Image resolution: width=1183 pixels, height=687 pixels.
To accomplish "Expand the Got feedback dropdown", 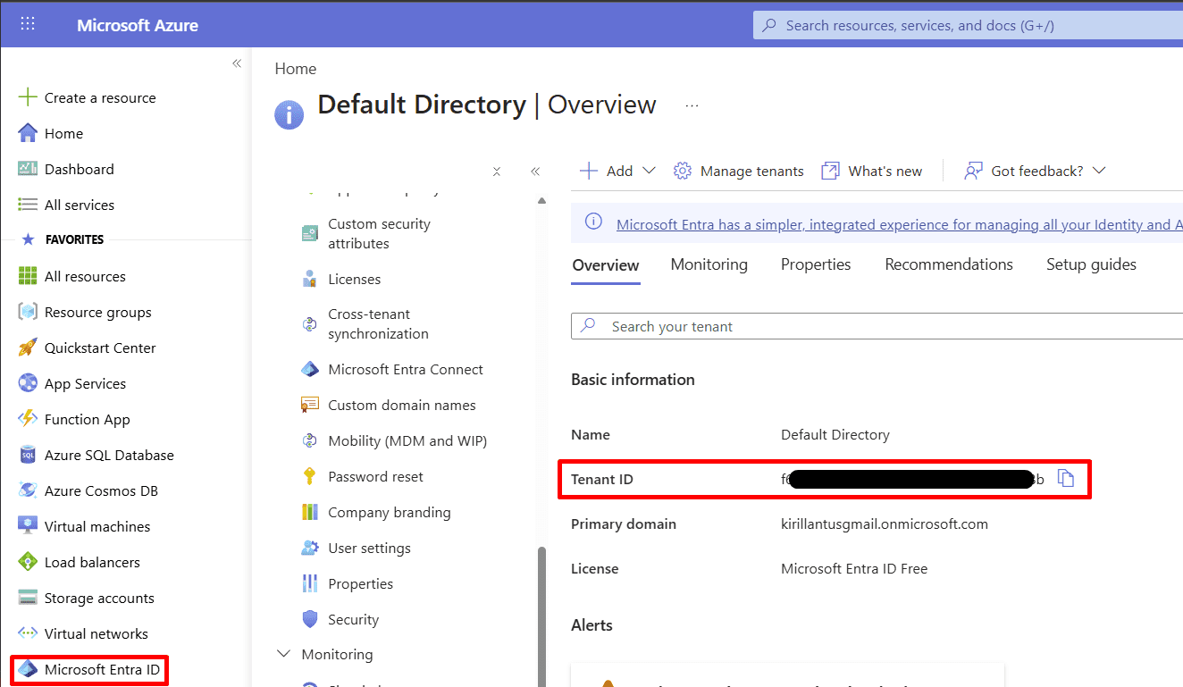I will click(1035, 171).
